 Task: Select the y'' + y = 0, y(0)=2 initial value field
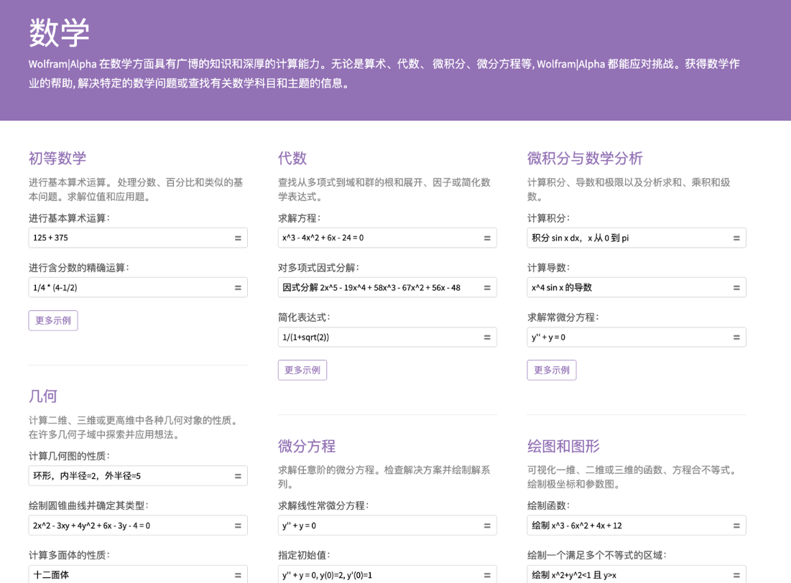click(x=377, y=575)
